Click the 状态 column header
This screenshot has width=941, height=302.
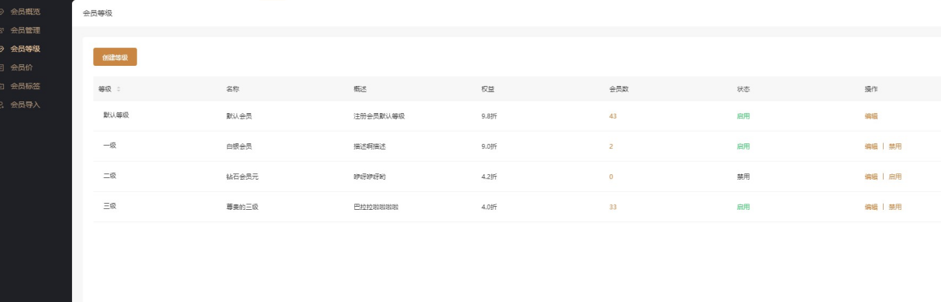pyautogui.click(x=743, y=89)
